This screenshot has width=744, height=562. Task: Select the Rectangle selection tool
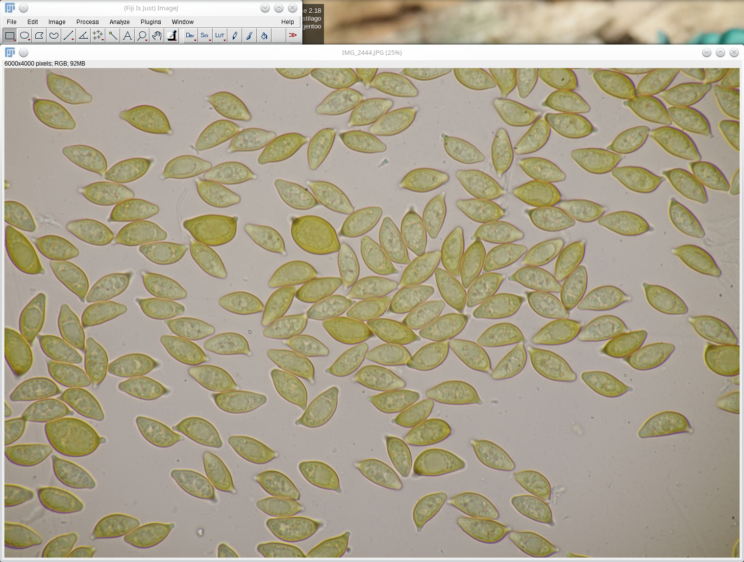[10, 35]
